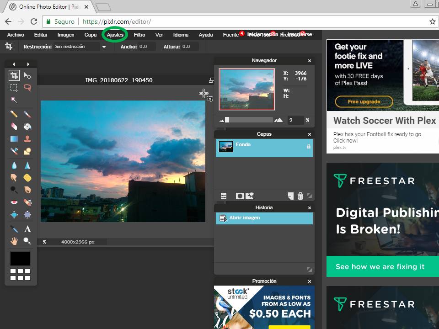Select the Gradient tool

tap(14, 139)
